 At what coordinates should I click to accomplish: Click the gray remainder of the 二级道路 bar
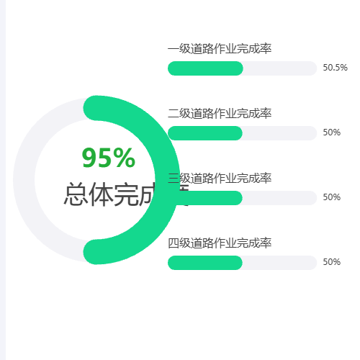[x=280, y=133]
